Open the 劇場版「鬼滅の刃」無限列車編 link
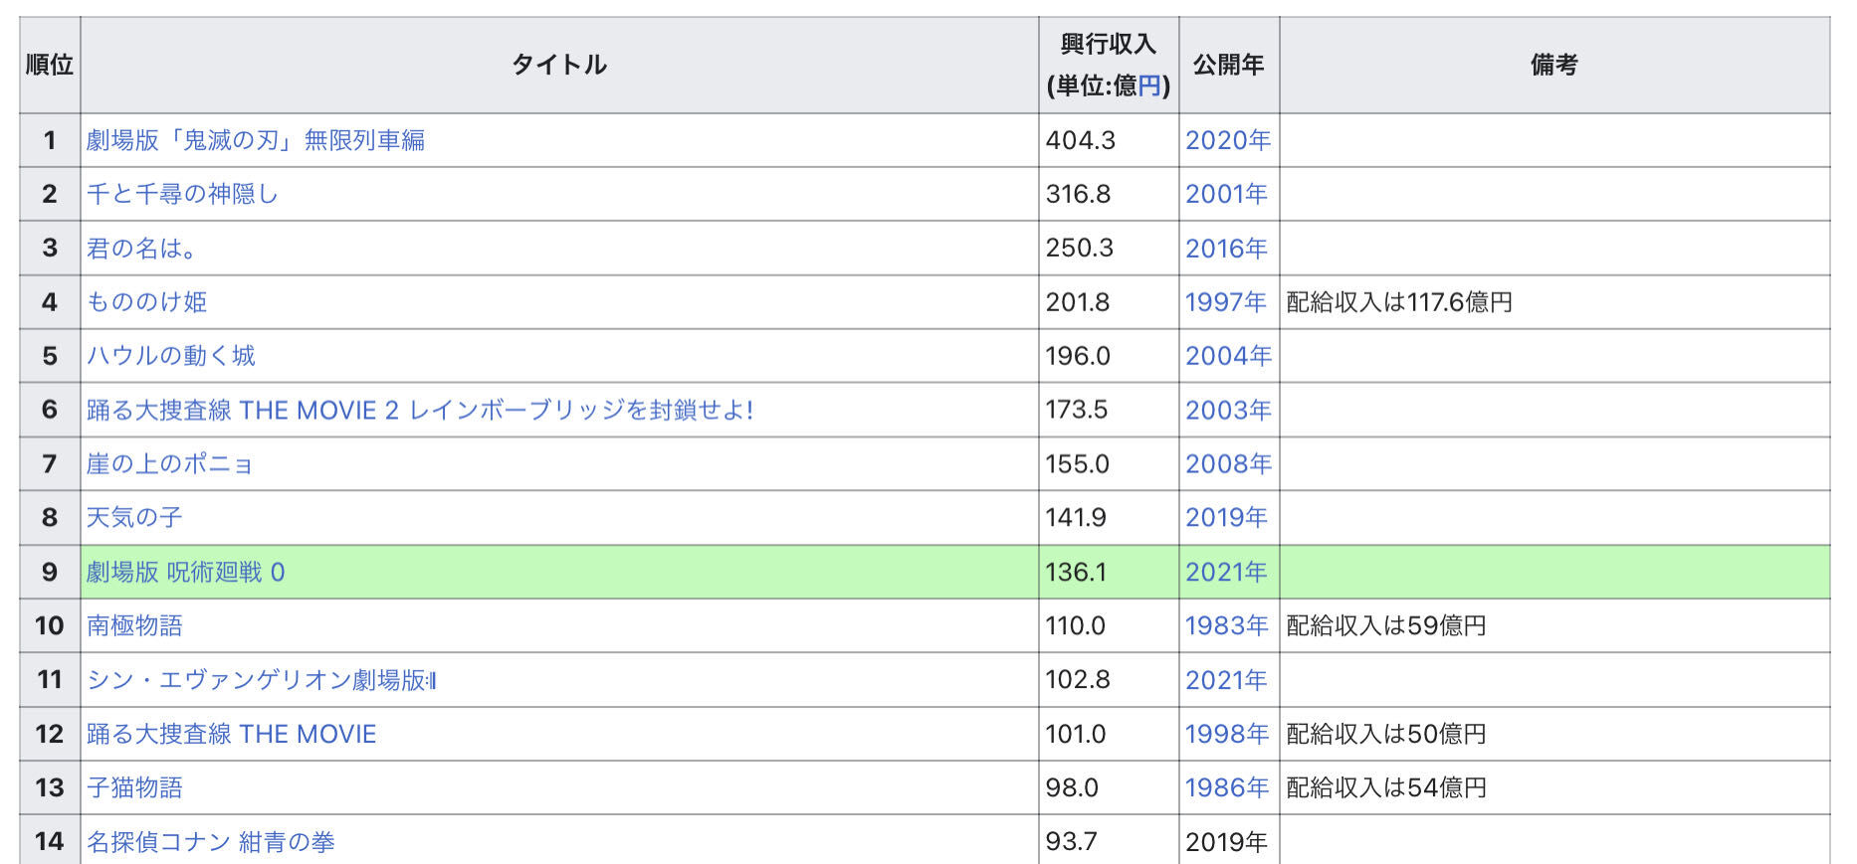The width and height of the screenshot is (1857, 864). (256, 140)
